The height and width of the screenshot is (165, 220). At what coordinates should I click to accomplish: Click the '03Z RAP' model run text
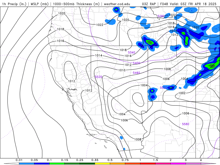149,4
